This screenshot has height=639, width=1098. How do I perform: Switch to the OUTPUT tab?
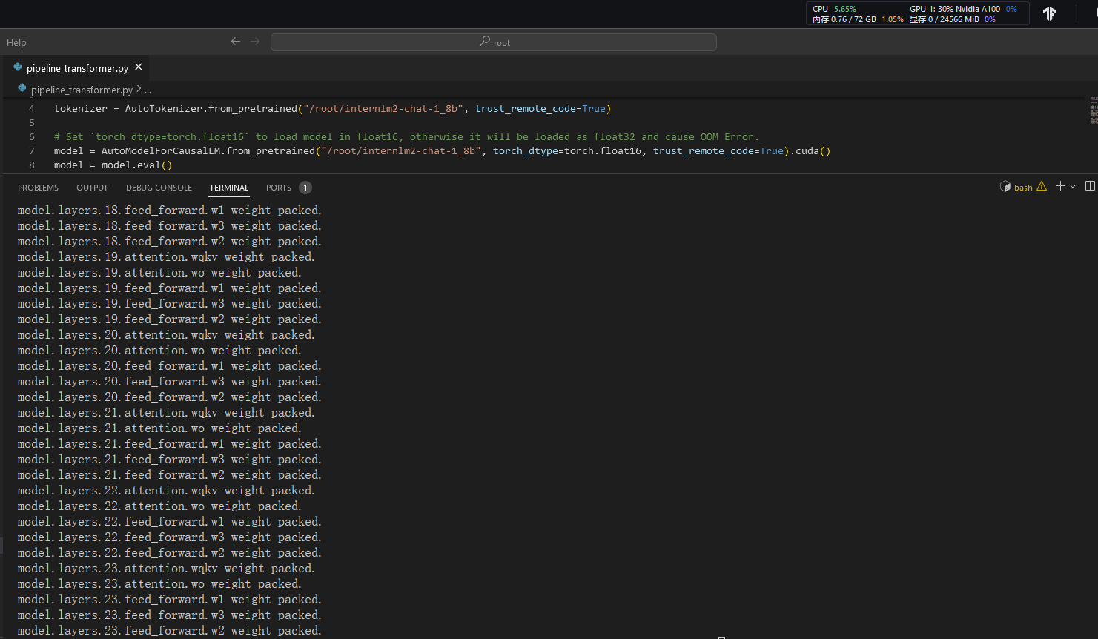(x=92, y=188)
